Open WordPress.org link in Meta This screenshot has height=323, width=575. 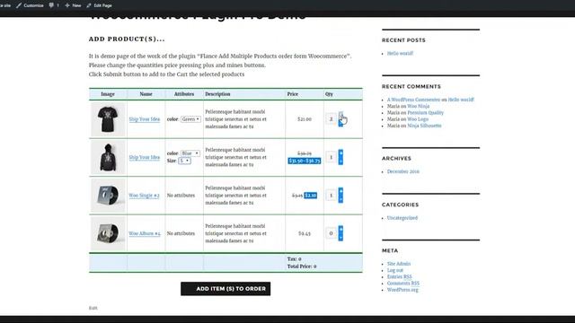point(402,290)
